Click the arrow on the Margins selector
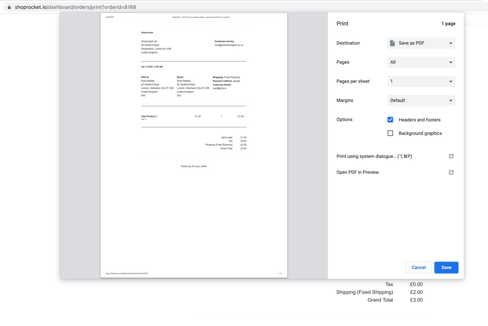 (450, 101)
